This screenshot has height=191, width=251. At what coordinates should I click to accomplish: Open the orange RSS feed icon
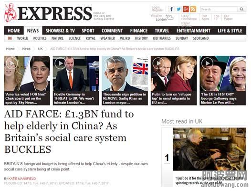[x=193, y=9]
